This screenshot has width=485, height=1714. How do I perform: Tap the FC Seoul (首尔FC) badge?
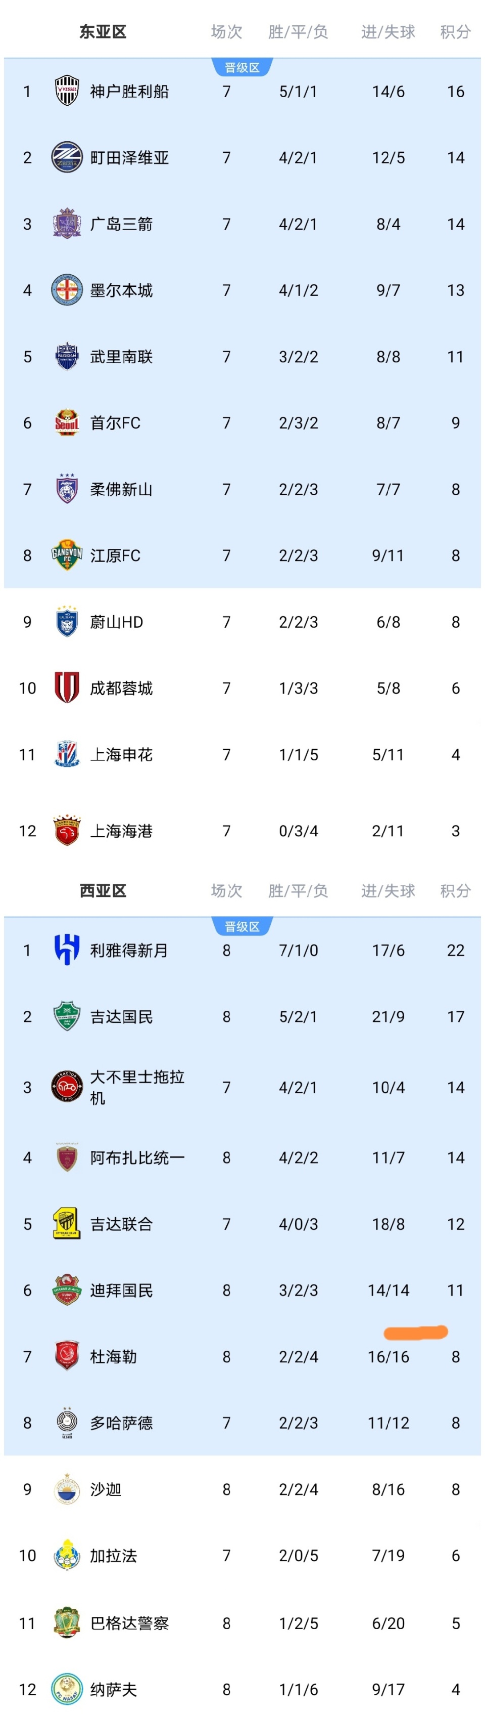tap(67, 423)
